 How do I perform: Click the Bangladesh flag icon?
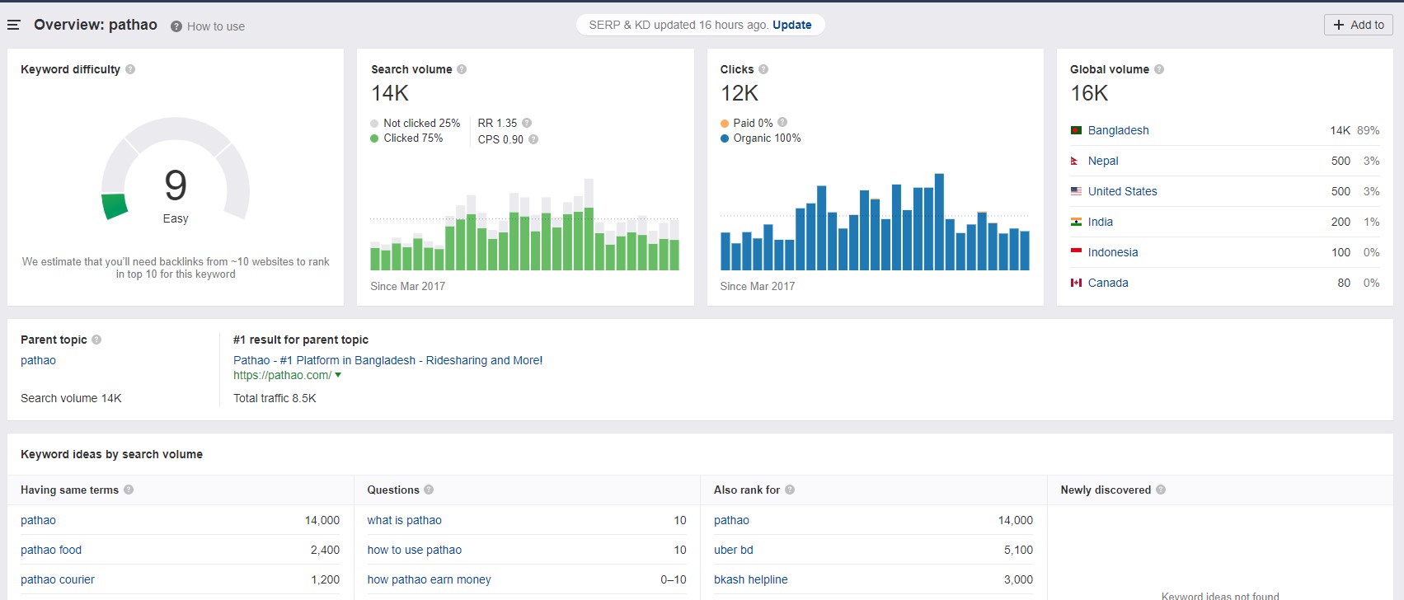tap(1076, 130)
